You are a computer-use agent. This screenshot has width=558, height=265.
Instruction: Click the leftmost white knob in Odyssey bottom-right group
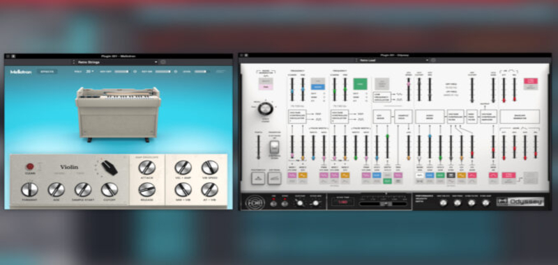[x=443, y=203]
